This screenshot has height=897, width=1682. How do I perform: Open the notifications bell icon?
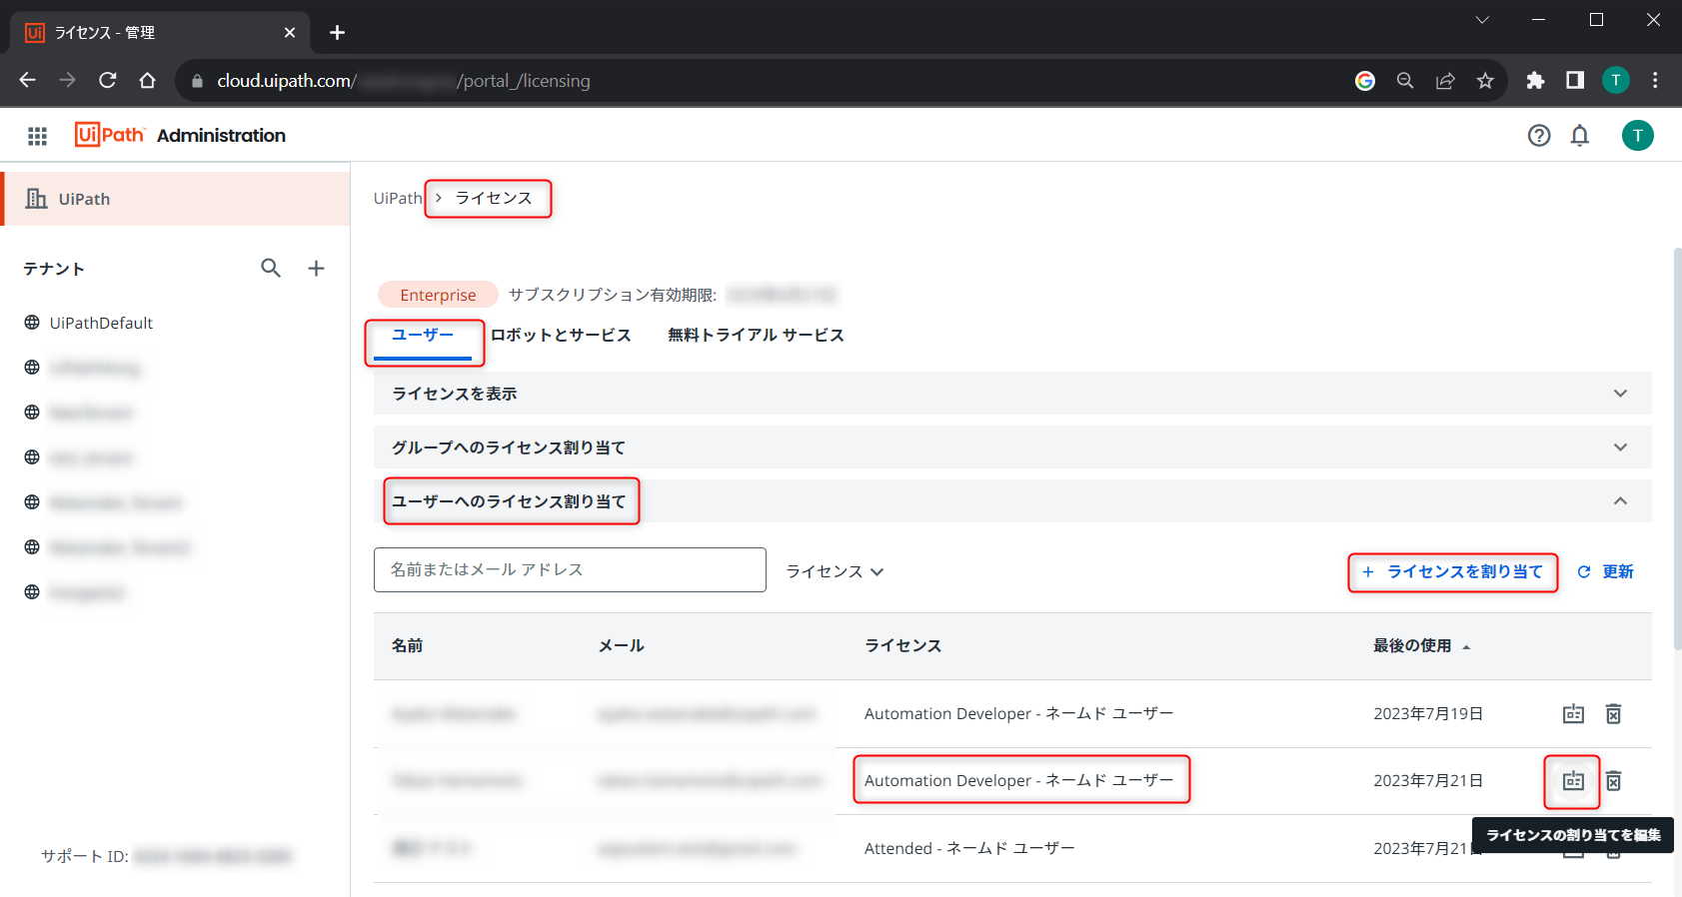pos(1580,136)
